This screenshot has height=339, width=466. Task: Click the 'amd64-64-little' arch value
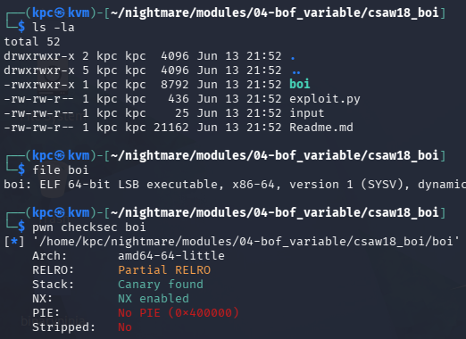coord(171,256)
